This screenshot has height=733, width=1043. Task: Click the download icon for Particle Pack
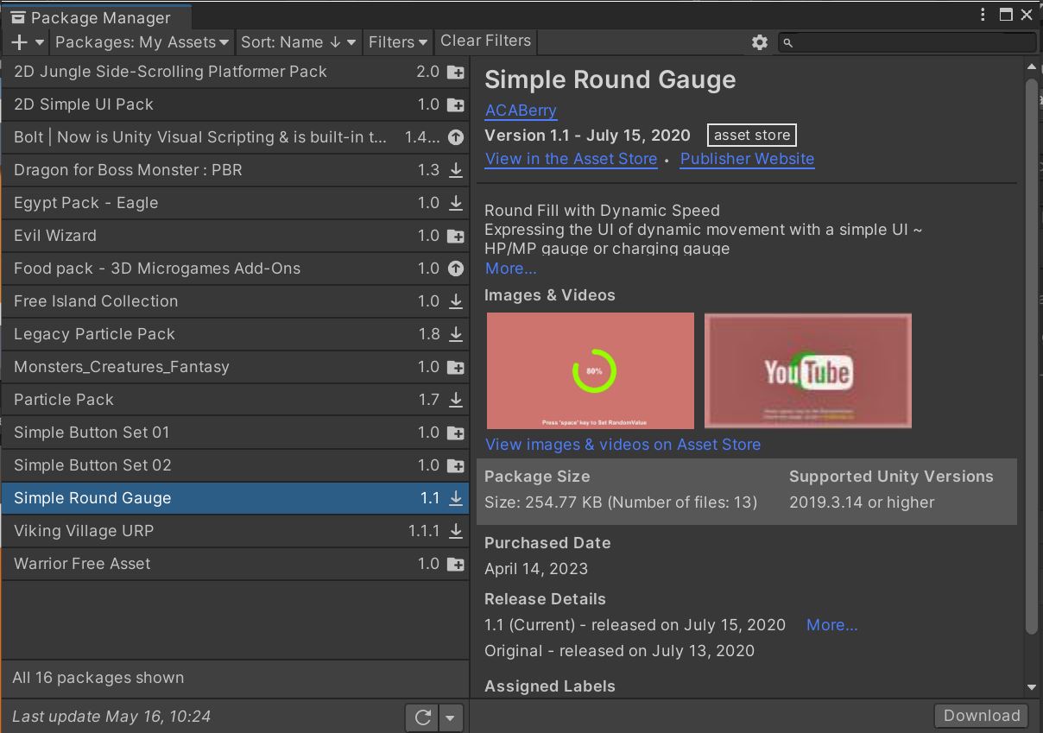click(456, 401)
